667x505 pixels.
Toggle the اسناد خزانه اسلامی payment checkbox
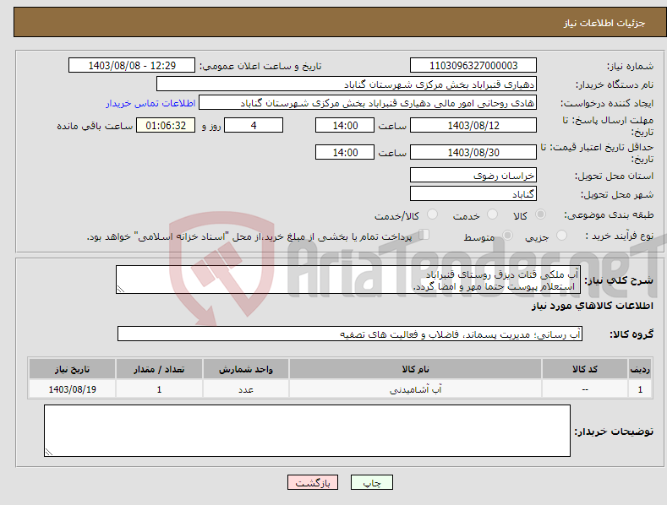424,235
